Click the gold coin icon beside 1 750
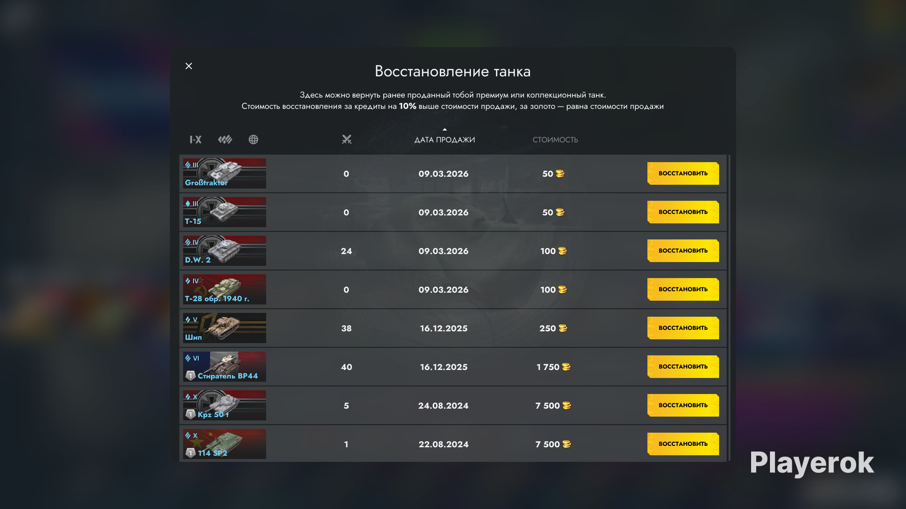 click(566, 367)
